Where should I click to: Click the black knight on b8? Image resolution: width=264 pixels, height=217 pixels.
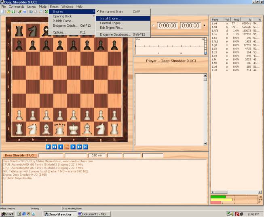pyautogui.click(x=33, y=31)
